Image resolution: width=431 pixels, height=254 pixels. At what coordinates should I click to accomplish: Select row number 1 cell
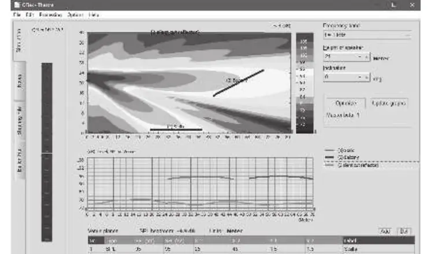[96, 249]
